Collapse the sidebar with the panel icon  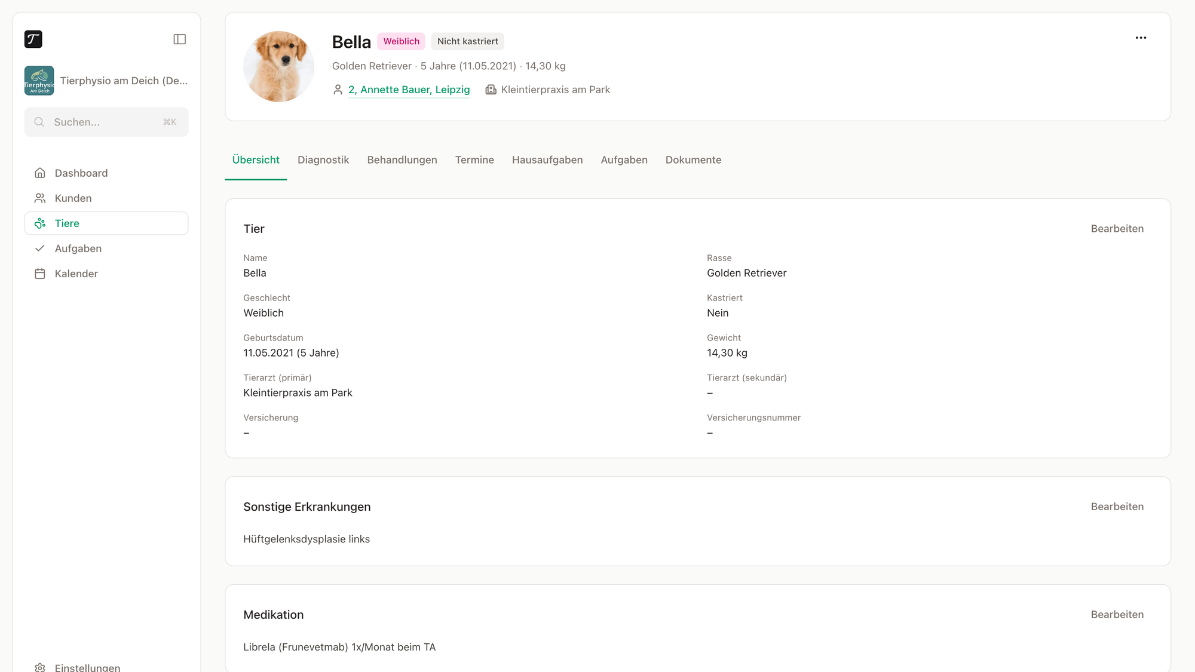click(179, 39)
